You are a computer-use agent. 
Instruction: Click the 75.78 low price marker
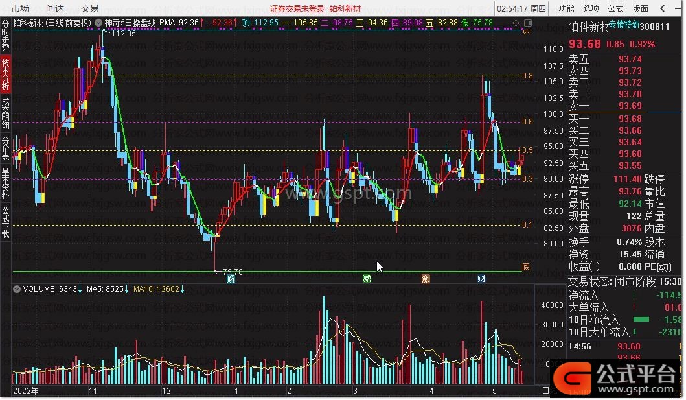pos(233,272)
